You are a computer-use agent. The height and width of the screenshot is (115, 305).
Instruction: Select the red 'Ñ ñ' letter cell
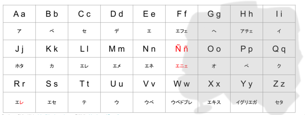point(182,49)
